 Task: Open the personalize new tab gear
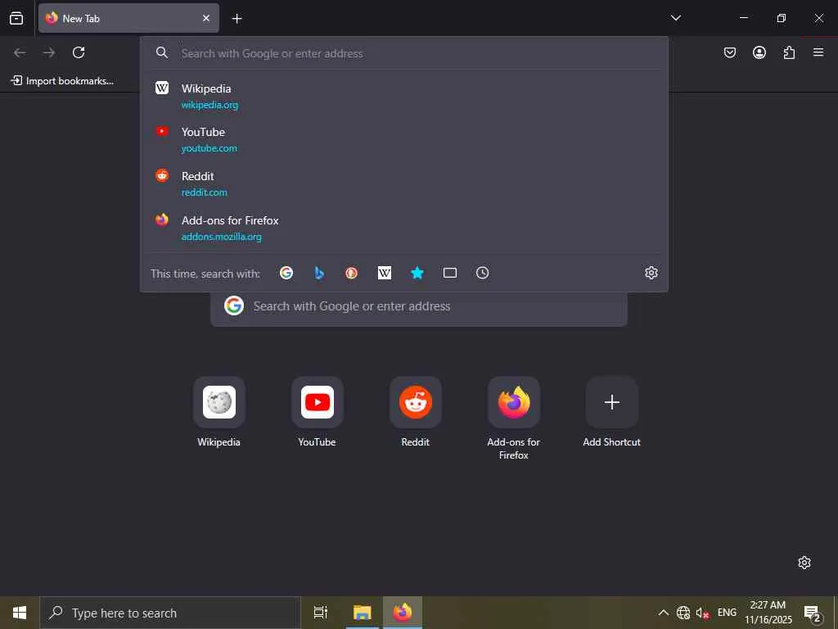point(804,563)
